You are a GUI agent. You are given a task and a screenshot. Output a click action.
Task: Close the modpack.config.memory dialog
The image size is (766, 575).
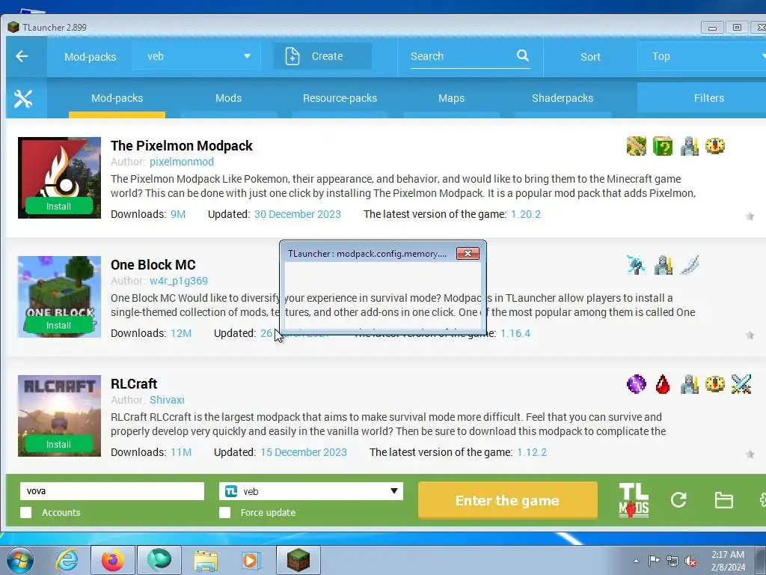pos(468,253)
